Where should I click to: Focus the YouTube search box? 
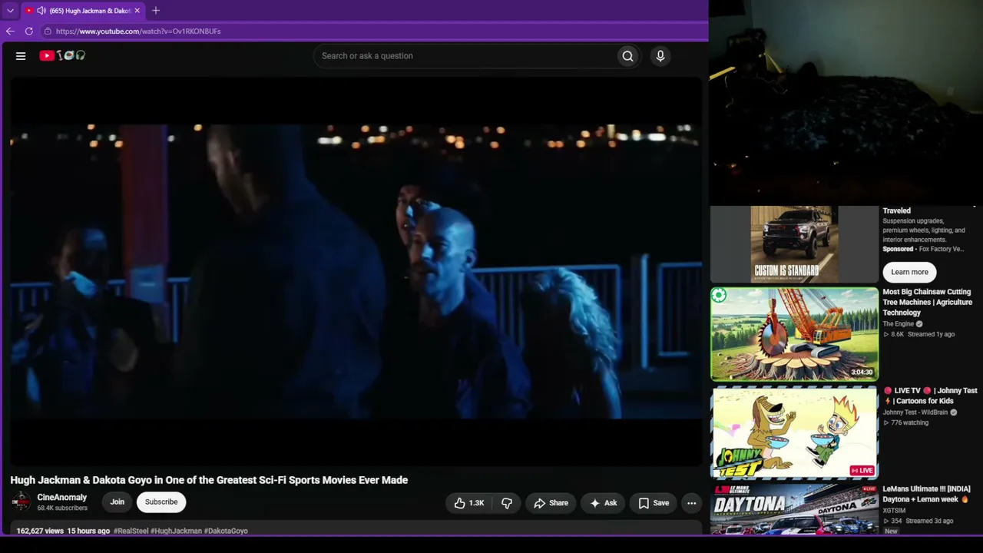click(x=465, y=55)
